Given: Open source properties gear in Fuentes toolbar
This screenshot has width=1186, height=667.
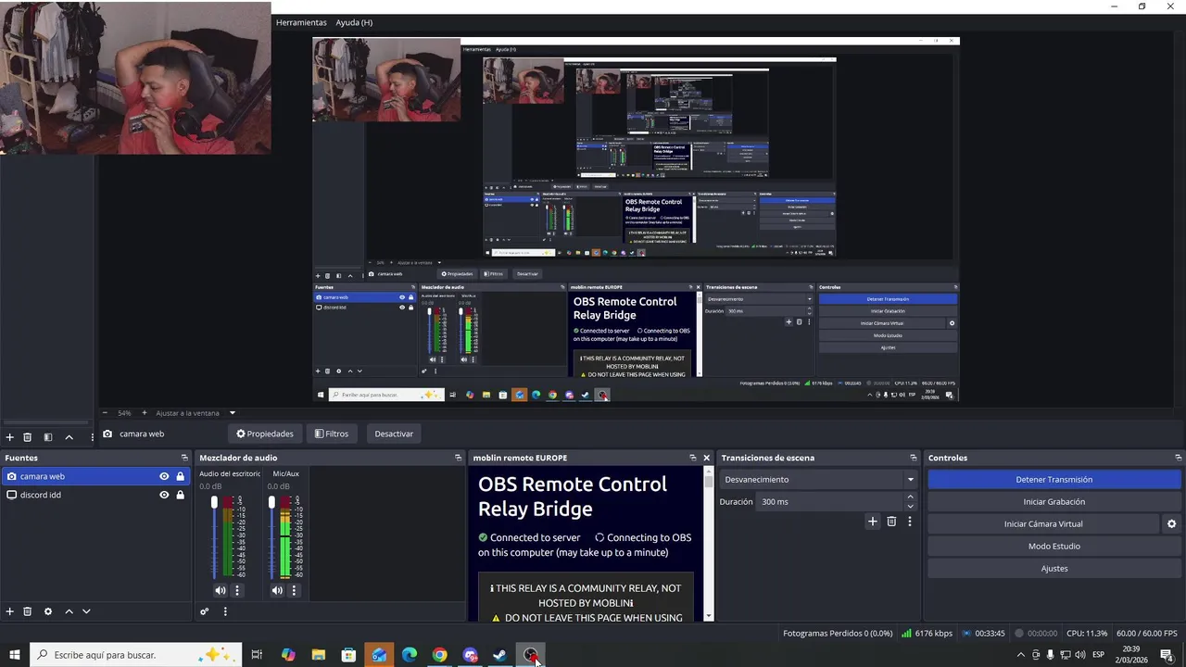Looking at the screenshot, I should pyautogui.click(x=48, y=611).
